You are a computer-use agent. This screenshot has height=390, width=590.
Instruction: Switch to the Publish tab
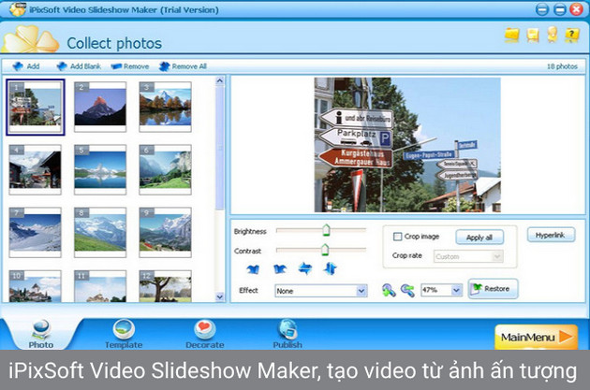pos(288,334)
